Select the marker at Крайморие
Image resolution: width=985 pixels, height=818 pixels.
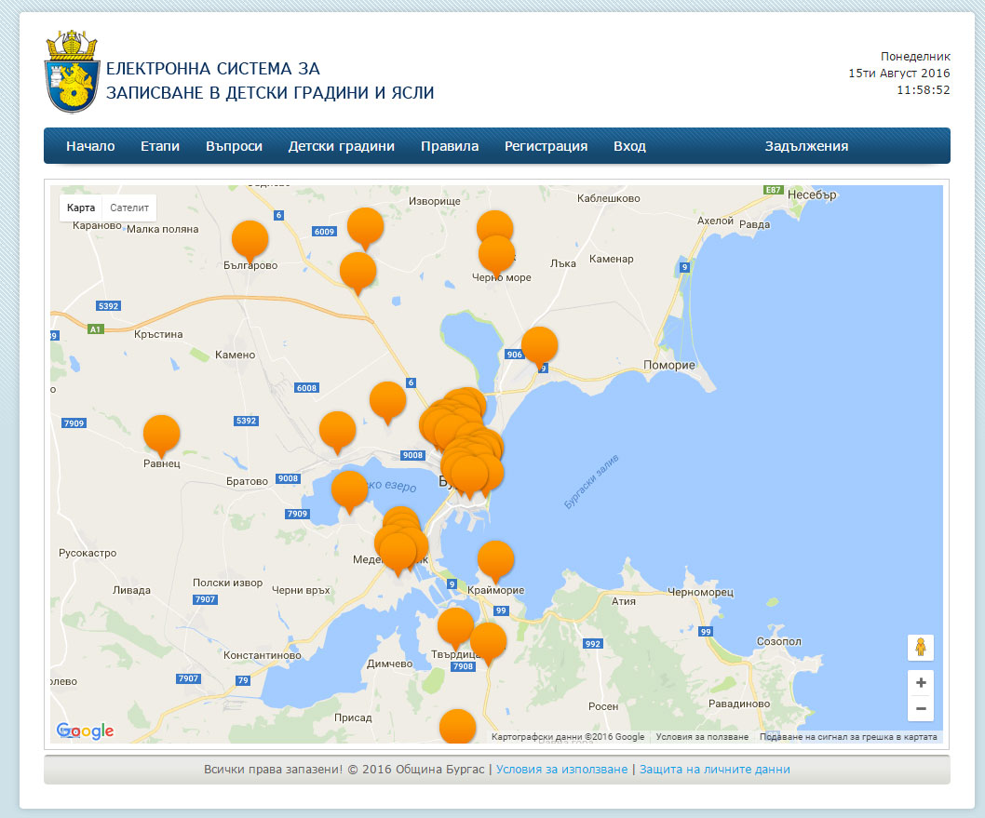coord(495,560)
